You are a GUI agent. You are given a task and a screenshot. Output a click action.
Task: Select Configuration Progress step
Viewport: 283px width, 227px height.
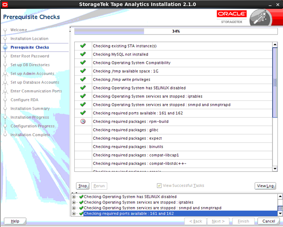coord(33,126)
